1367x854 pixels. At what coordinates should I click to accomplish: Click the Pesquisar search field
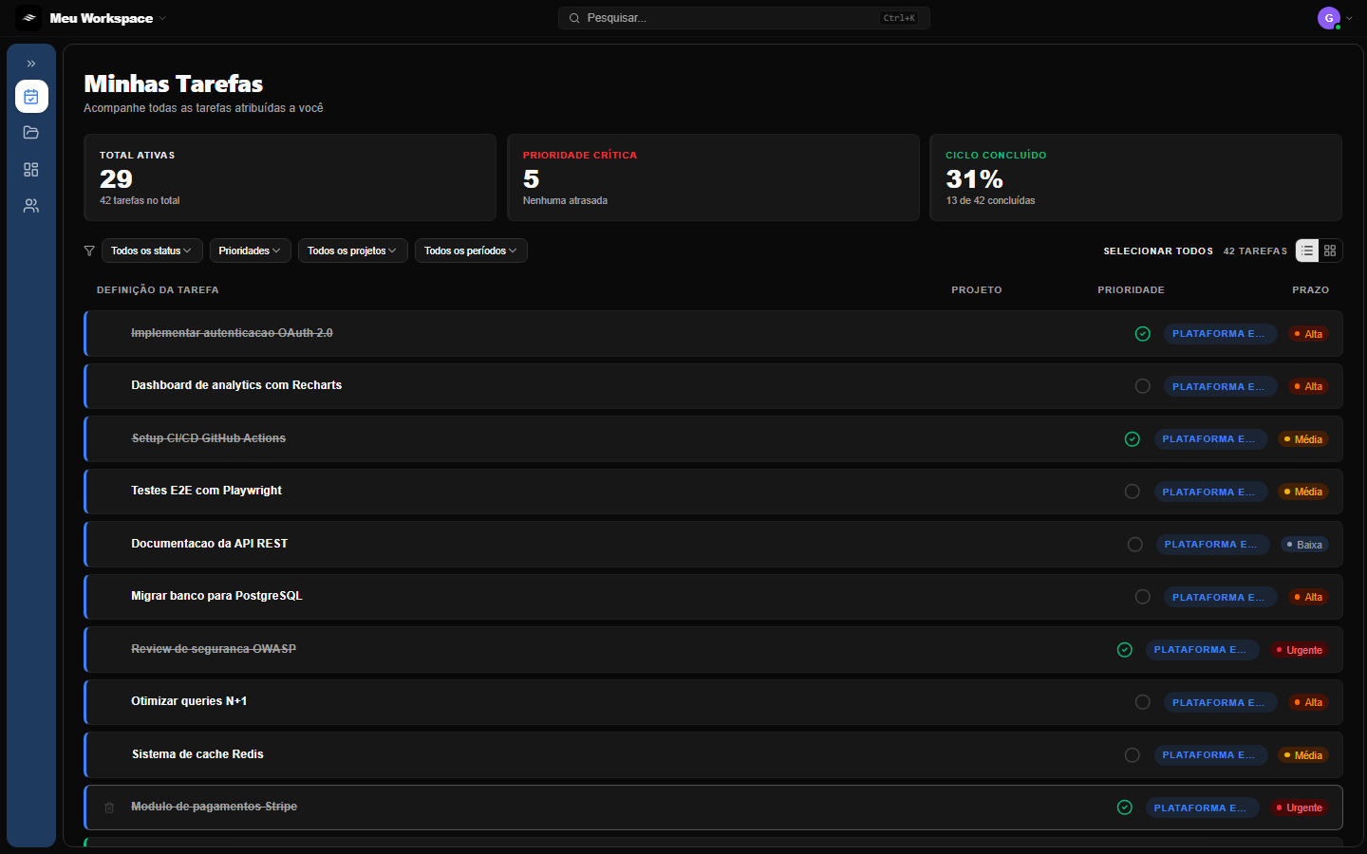click(743, 18)
